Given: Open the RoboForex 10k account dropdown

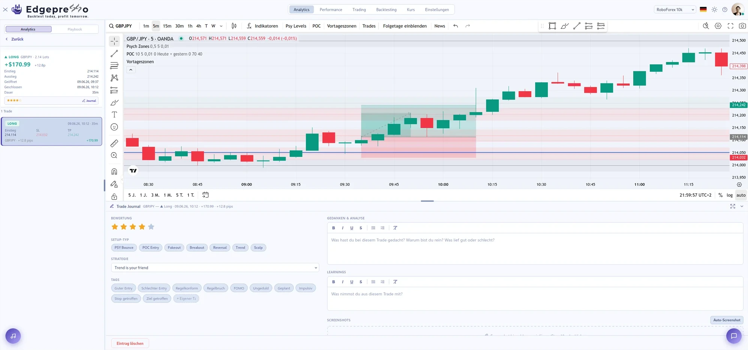Looking at the screenshot, I should click(675, 10).
